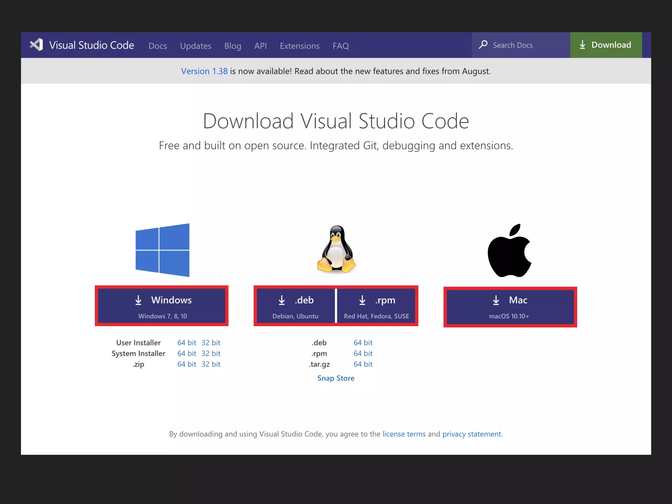Viewport: 672px width, 504px height.
Task: Download the Mac macOS 10.10+ build
Action: (x=510, y=307)
